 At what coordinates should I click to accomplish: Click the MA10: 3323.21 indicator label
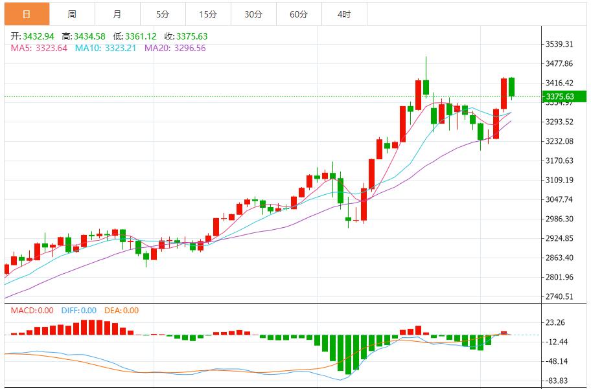[x=106, y=48]
